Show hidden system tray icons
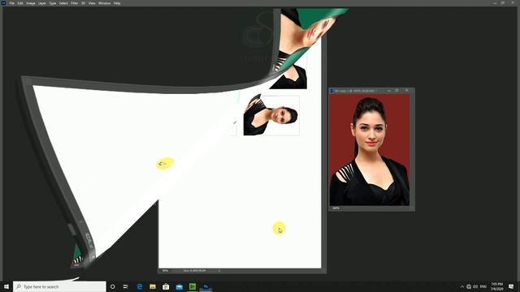This screenshot has width=520, height=292. tap(462, 286)
